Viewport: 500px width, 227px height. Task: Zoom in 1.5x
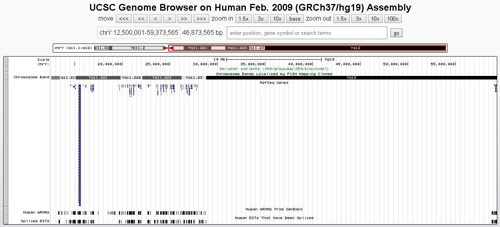[243, 19]
